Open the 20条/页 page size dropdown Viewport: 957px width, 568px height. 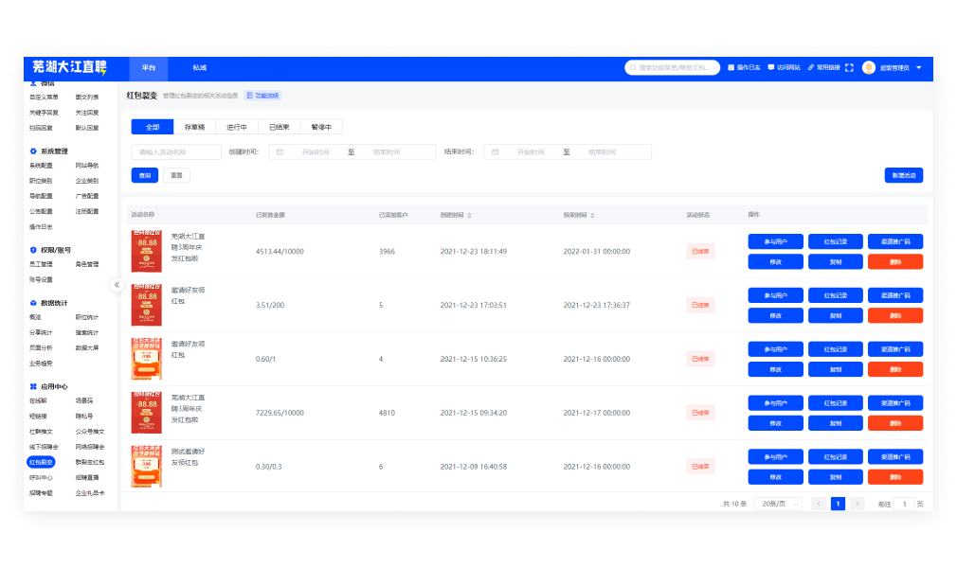click(781, 504)
